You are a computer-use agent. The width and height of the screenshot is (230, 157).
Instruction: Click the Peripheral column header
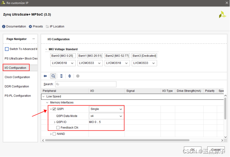[65, 91]
